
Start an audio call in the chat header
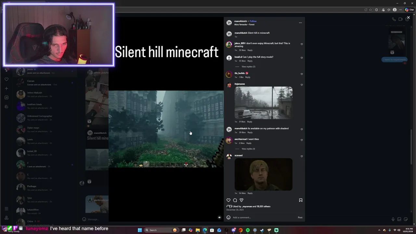394,19
